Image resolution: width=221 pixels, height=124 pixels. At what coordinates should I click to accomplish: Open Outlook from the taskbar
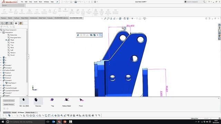(54, 122)
